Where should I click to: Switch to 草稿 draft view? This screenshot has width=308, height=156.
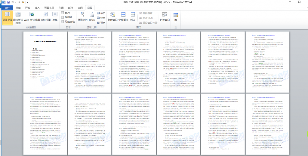tap(55, 16)
